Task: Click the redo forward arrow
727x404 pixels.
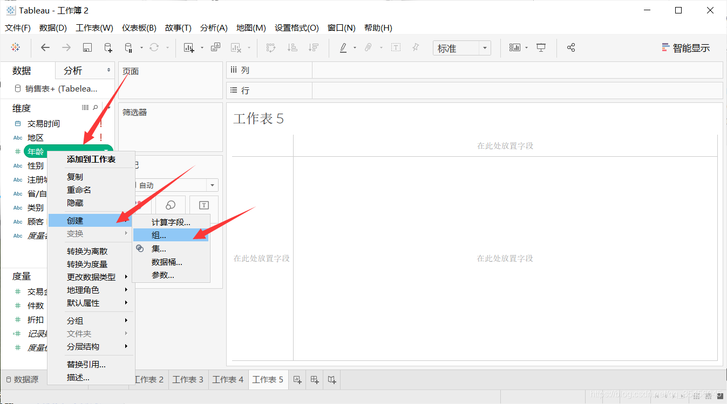Action: tap(66, 47)
